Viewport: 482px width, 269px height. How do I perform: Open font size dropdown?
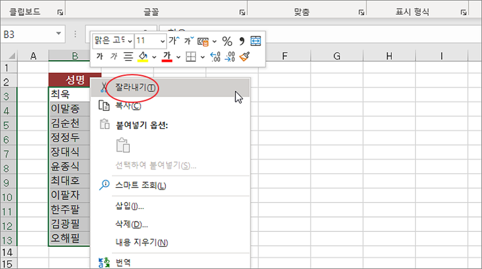pyautogui.click(x=162, y=41)
